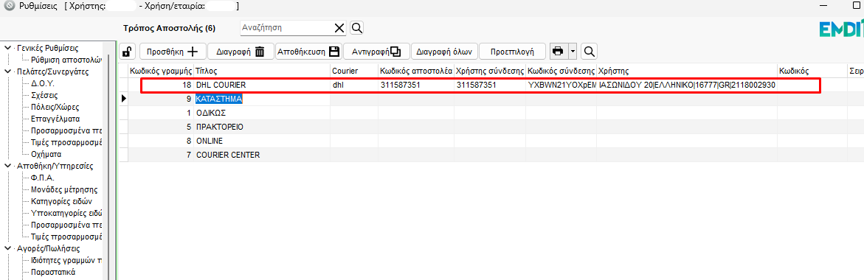Image resolution: width=864 pixels, height=280 pixels.
Task: Collapse the Γενικές Ρυθμίσεις tree node
Action: pyautogui.click(x=7, y=48)
